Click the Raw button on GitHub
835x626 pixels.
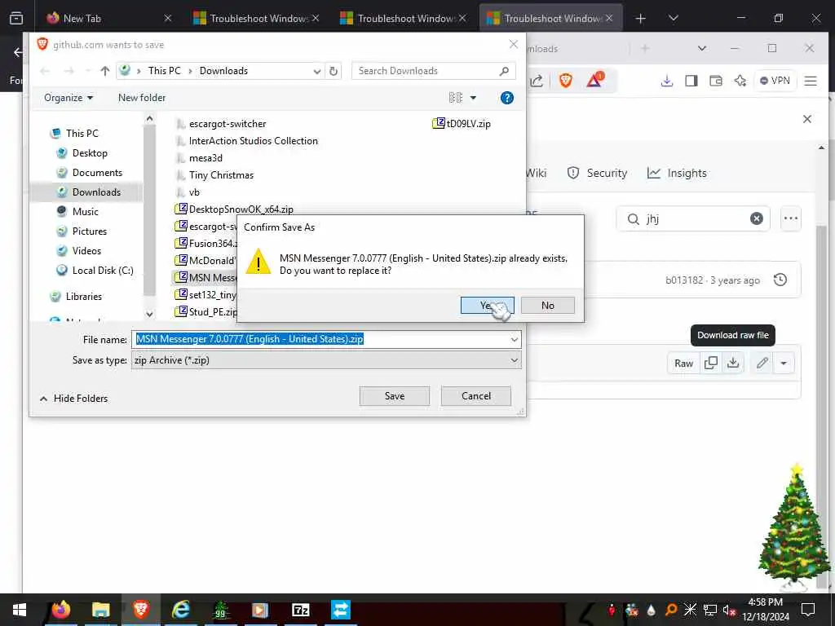point(683,364)
